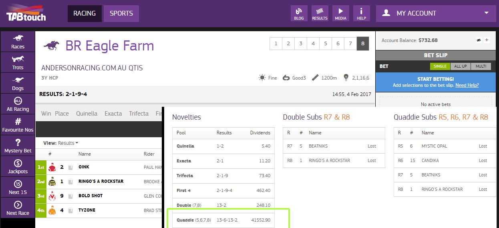Open the Help info icon
This screenshot has height=228, width=499.
pyautogui.click(x=361, y=13)
